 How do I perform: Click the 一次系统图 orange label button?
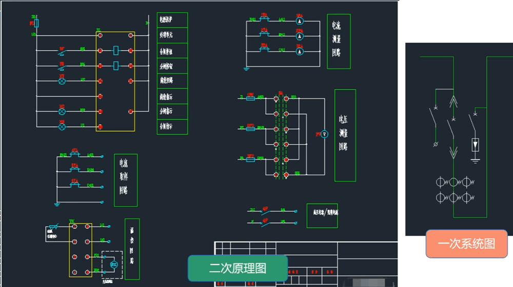pyautogui.click(x=466, y=244)
